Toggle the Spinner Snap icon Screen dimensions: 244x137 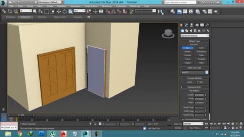[x=125, y=11]
